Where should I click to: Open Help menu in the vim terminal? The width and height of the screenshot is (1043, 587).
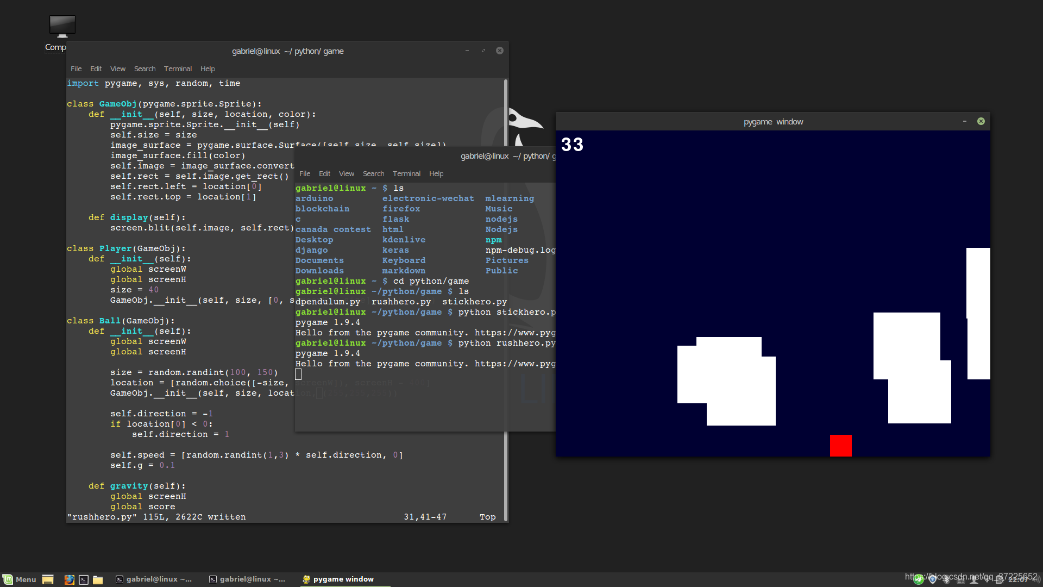208,69
